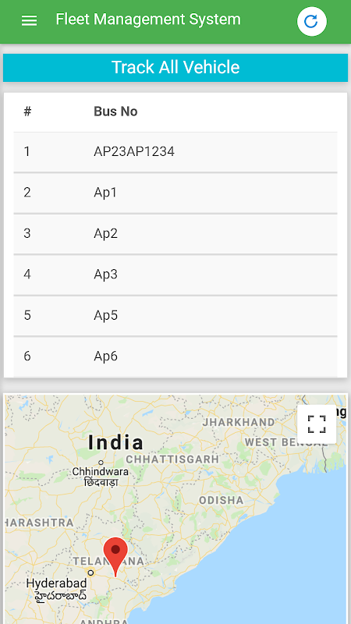The width and height of the screenshot is (351, 624).
Task: Click the # column header
Action: coord(27,112)
